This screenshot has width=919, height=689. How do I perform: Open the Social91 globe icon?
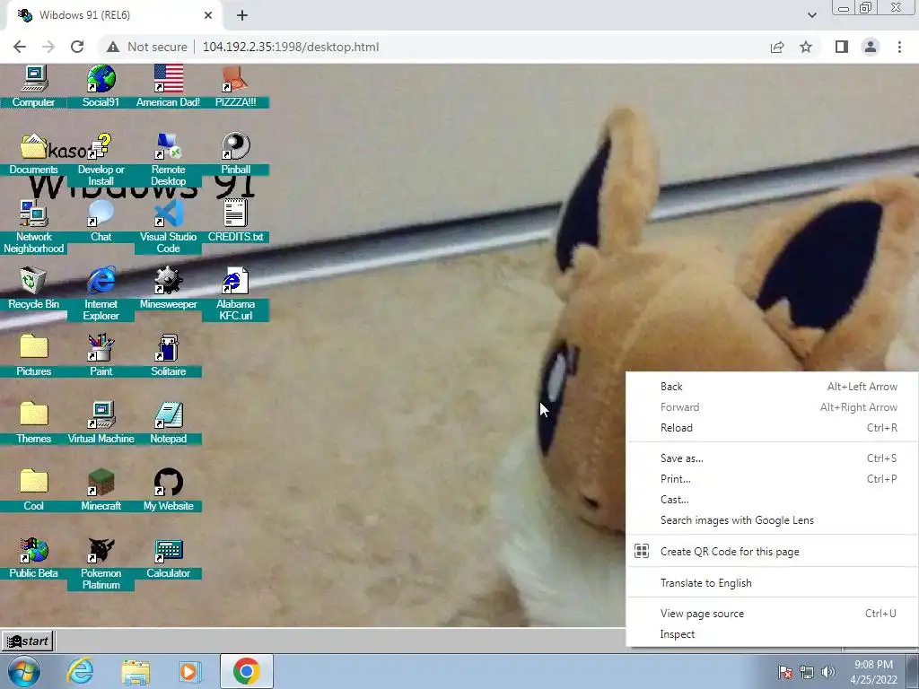click(101, 80)
